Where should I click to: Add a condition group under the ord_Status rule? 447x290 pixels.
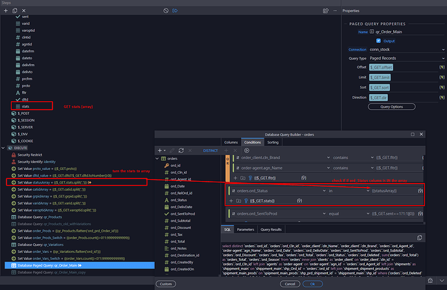click(x=238, y=200)
